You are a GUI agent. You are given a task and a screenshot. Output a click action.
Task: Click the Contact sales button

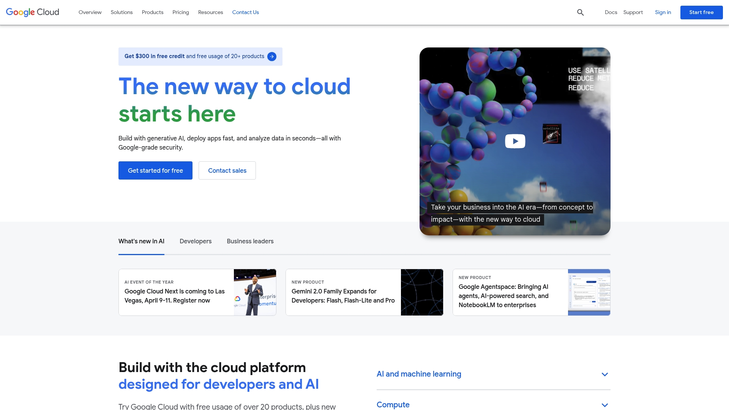[227, 170]
